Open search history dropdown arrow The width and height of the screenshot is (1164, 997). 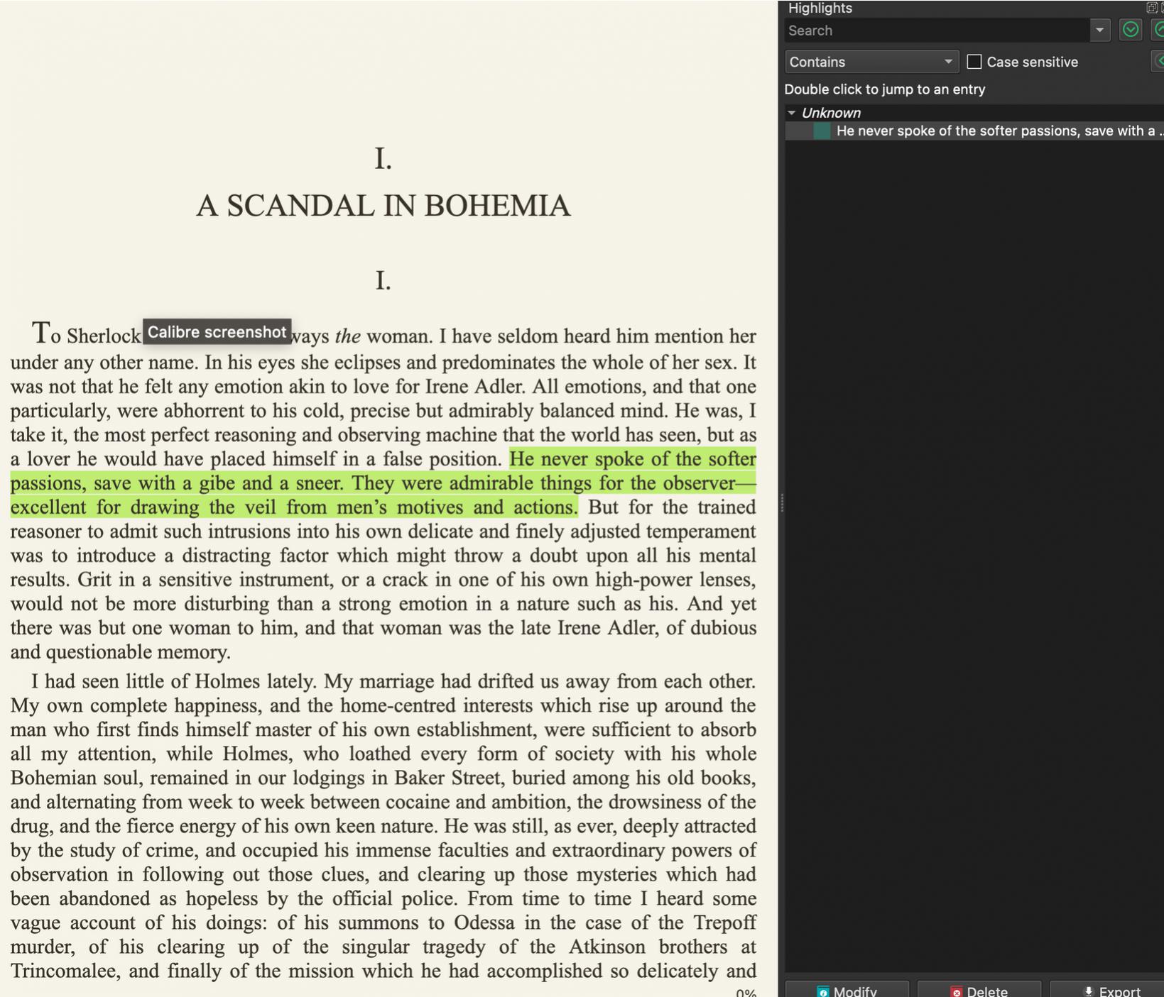click(x=1099, y=31)
